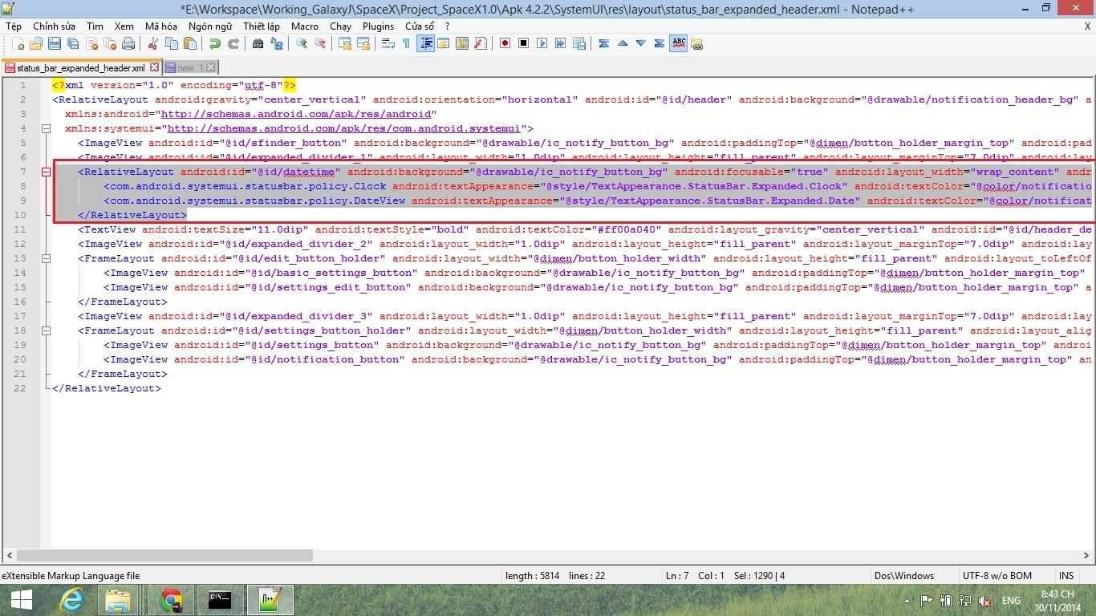This screenshot has width=1096, height=616.
Task: Collapse the FrameLayout fold on line 13
Action: click(x=46, y=258)
